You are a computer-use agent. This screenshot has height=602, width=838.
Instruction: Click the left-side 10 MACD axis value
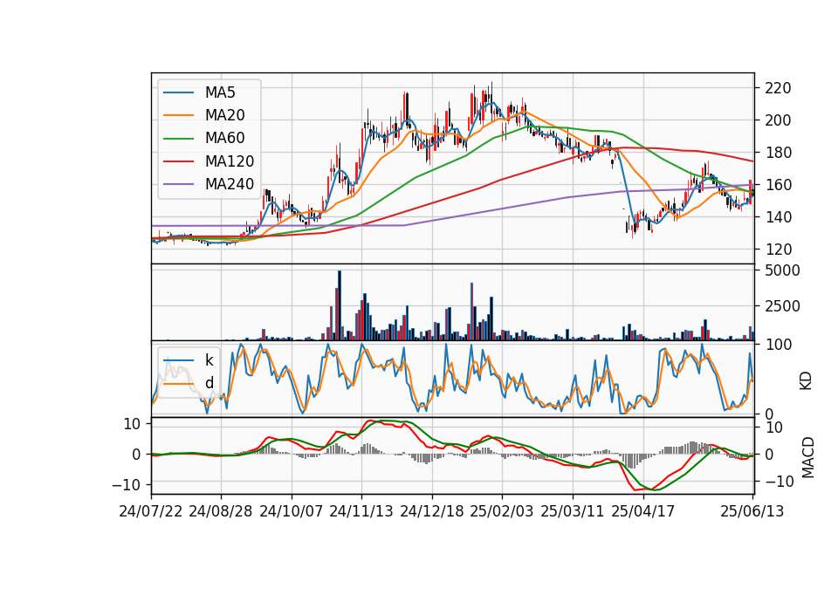pos(132,424)
